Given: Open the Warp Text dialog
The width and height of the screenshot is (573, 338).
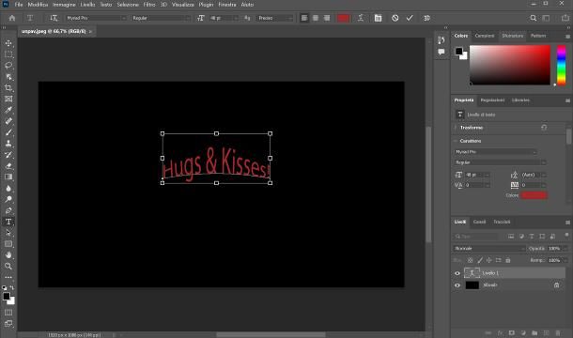Looking at the screenshot, I should coord(361,18).
